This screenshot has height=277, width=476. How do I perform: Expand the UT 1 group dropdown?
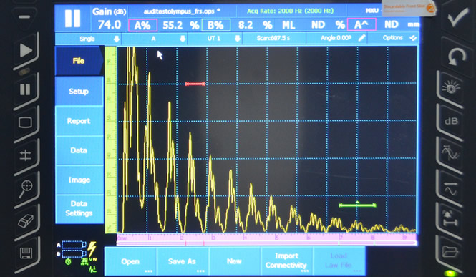(215, 39)
